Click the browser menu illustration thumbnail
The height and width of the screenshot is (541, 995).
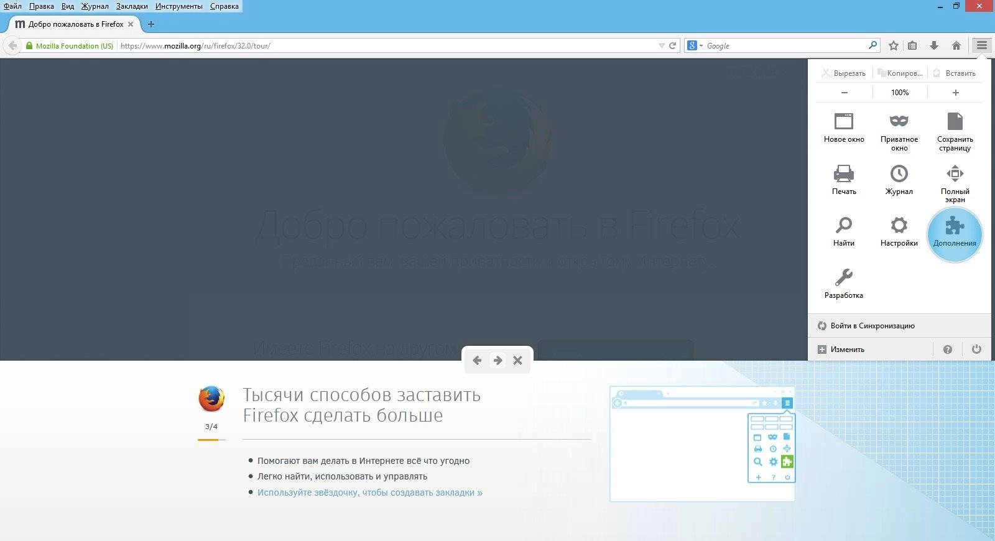pos(703,443)
